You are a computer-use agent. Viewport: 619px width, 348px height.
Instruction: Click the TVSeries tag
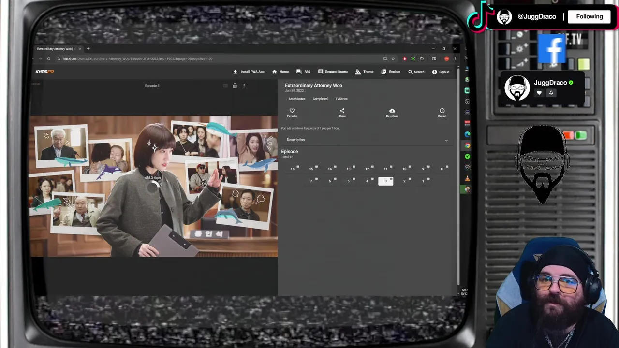[x=341, y=99]
